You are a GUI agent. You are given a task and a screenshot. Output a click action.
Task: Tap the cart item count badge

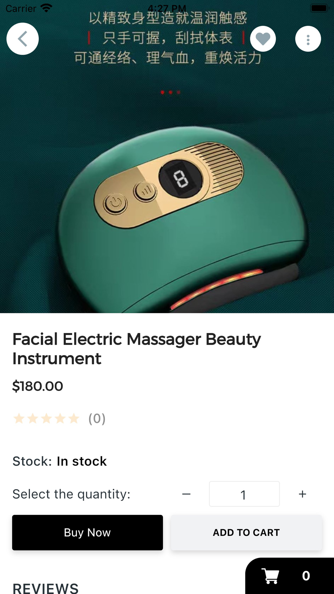(306, 576)
